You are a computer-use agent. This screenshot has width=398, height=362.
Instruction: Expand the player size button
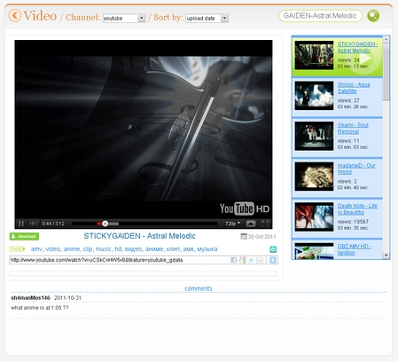coord(251,224)
